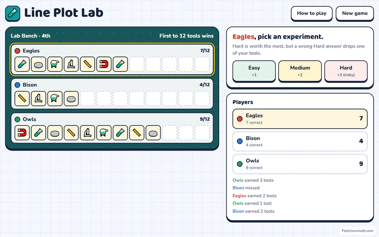Select the Bison card in the Players panel
Viewport: 379px width, 237px height.
[300, 141]
